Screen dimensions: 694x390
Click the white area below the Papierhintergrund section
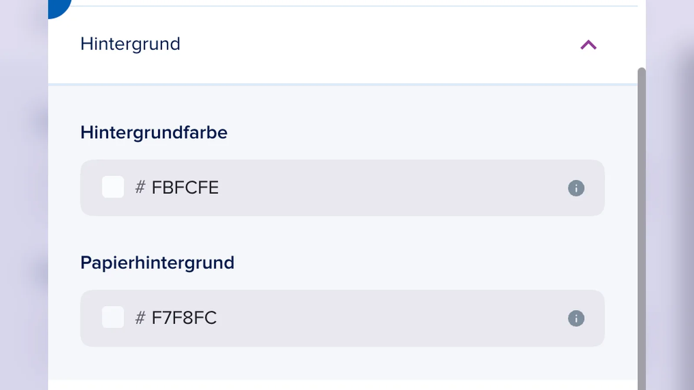pos(343,385)
